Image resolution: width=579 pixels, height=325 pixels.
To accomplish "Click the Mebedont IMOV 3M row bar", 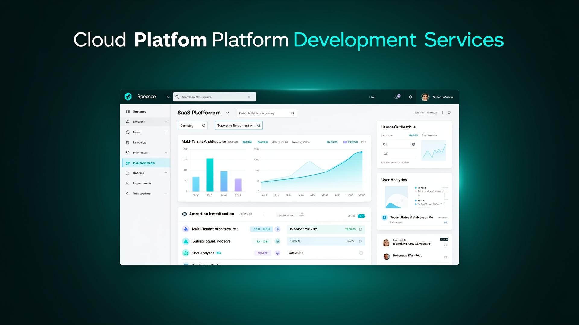I will (326, 229).
